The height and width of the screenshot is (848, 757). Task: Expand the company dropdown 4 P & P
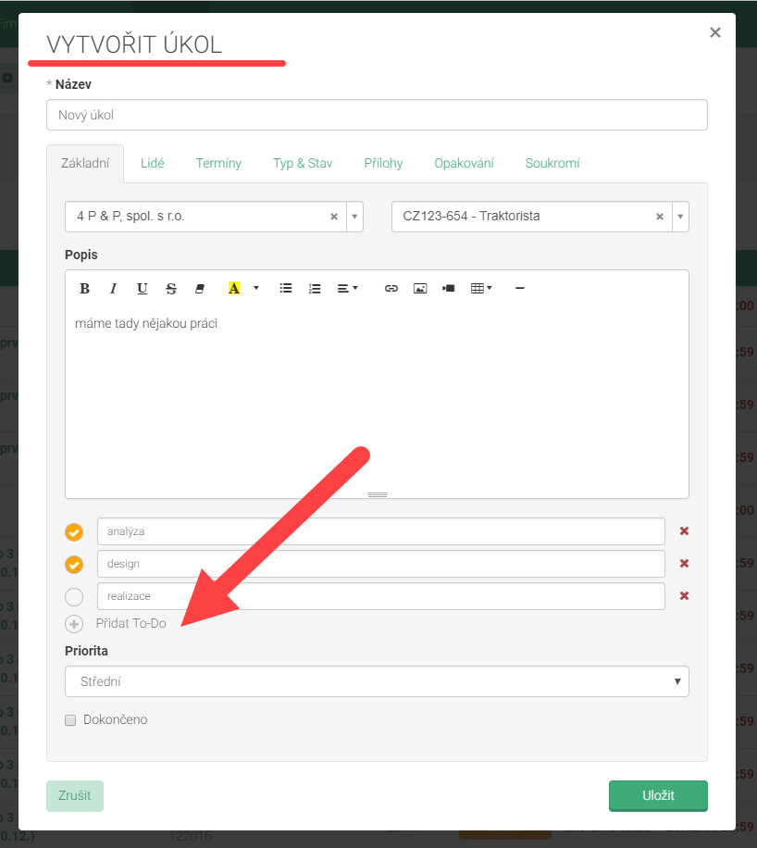[354, 217]
